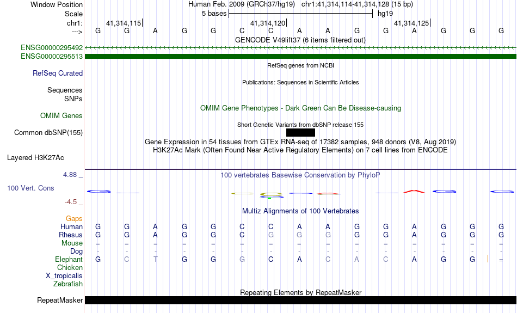Screen dimensions: 517x313
Task: Click the OMIM Gene Phenotypes title
Action: 301,108
